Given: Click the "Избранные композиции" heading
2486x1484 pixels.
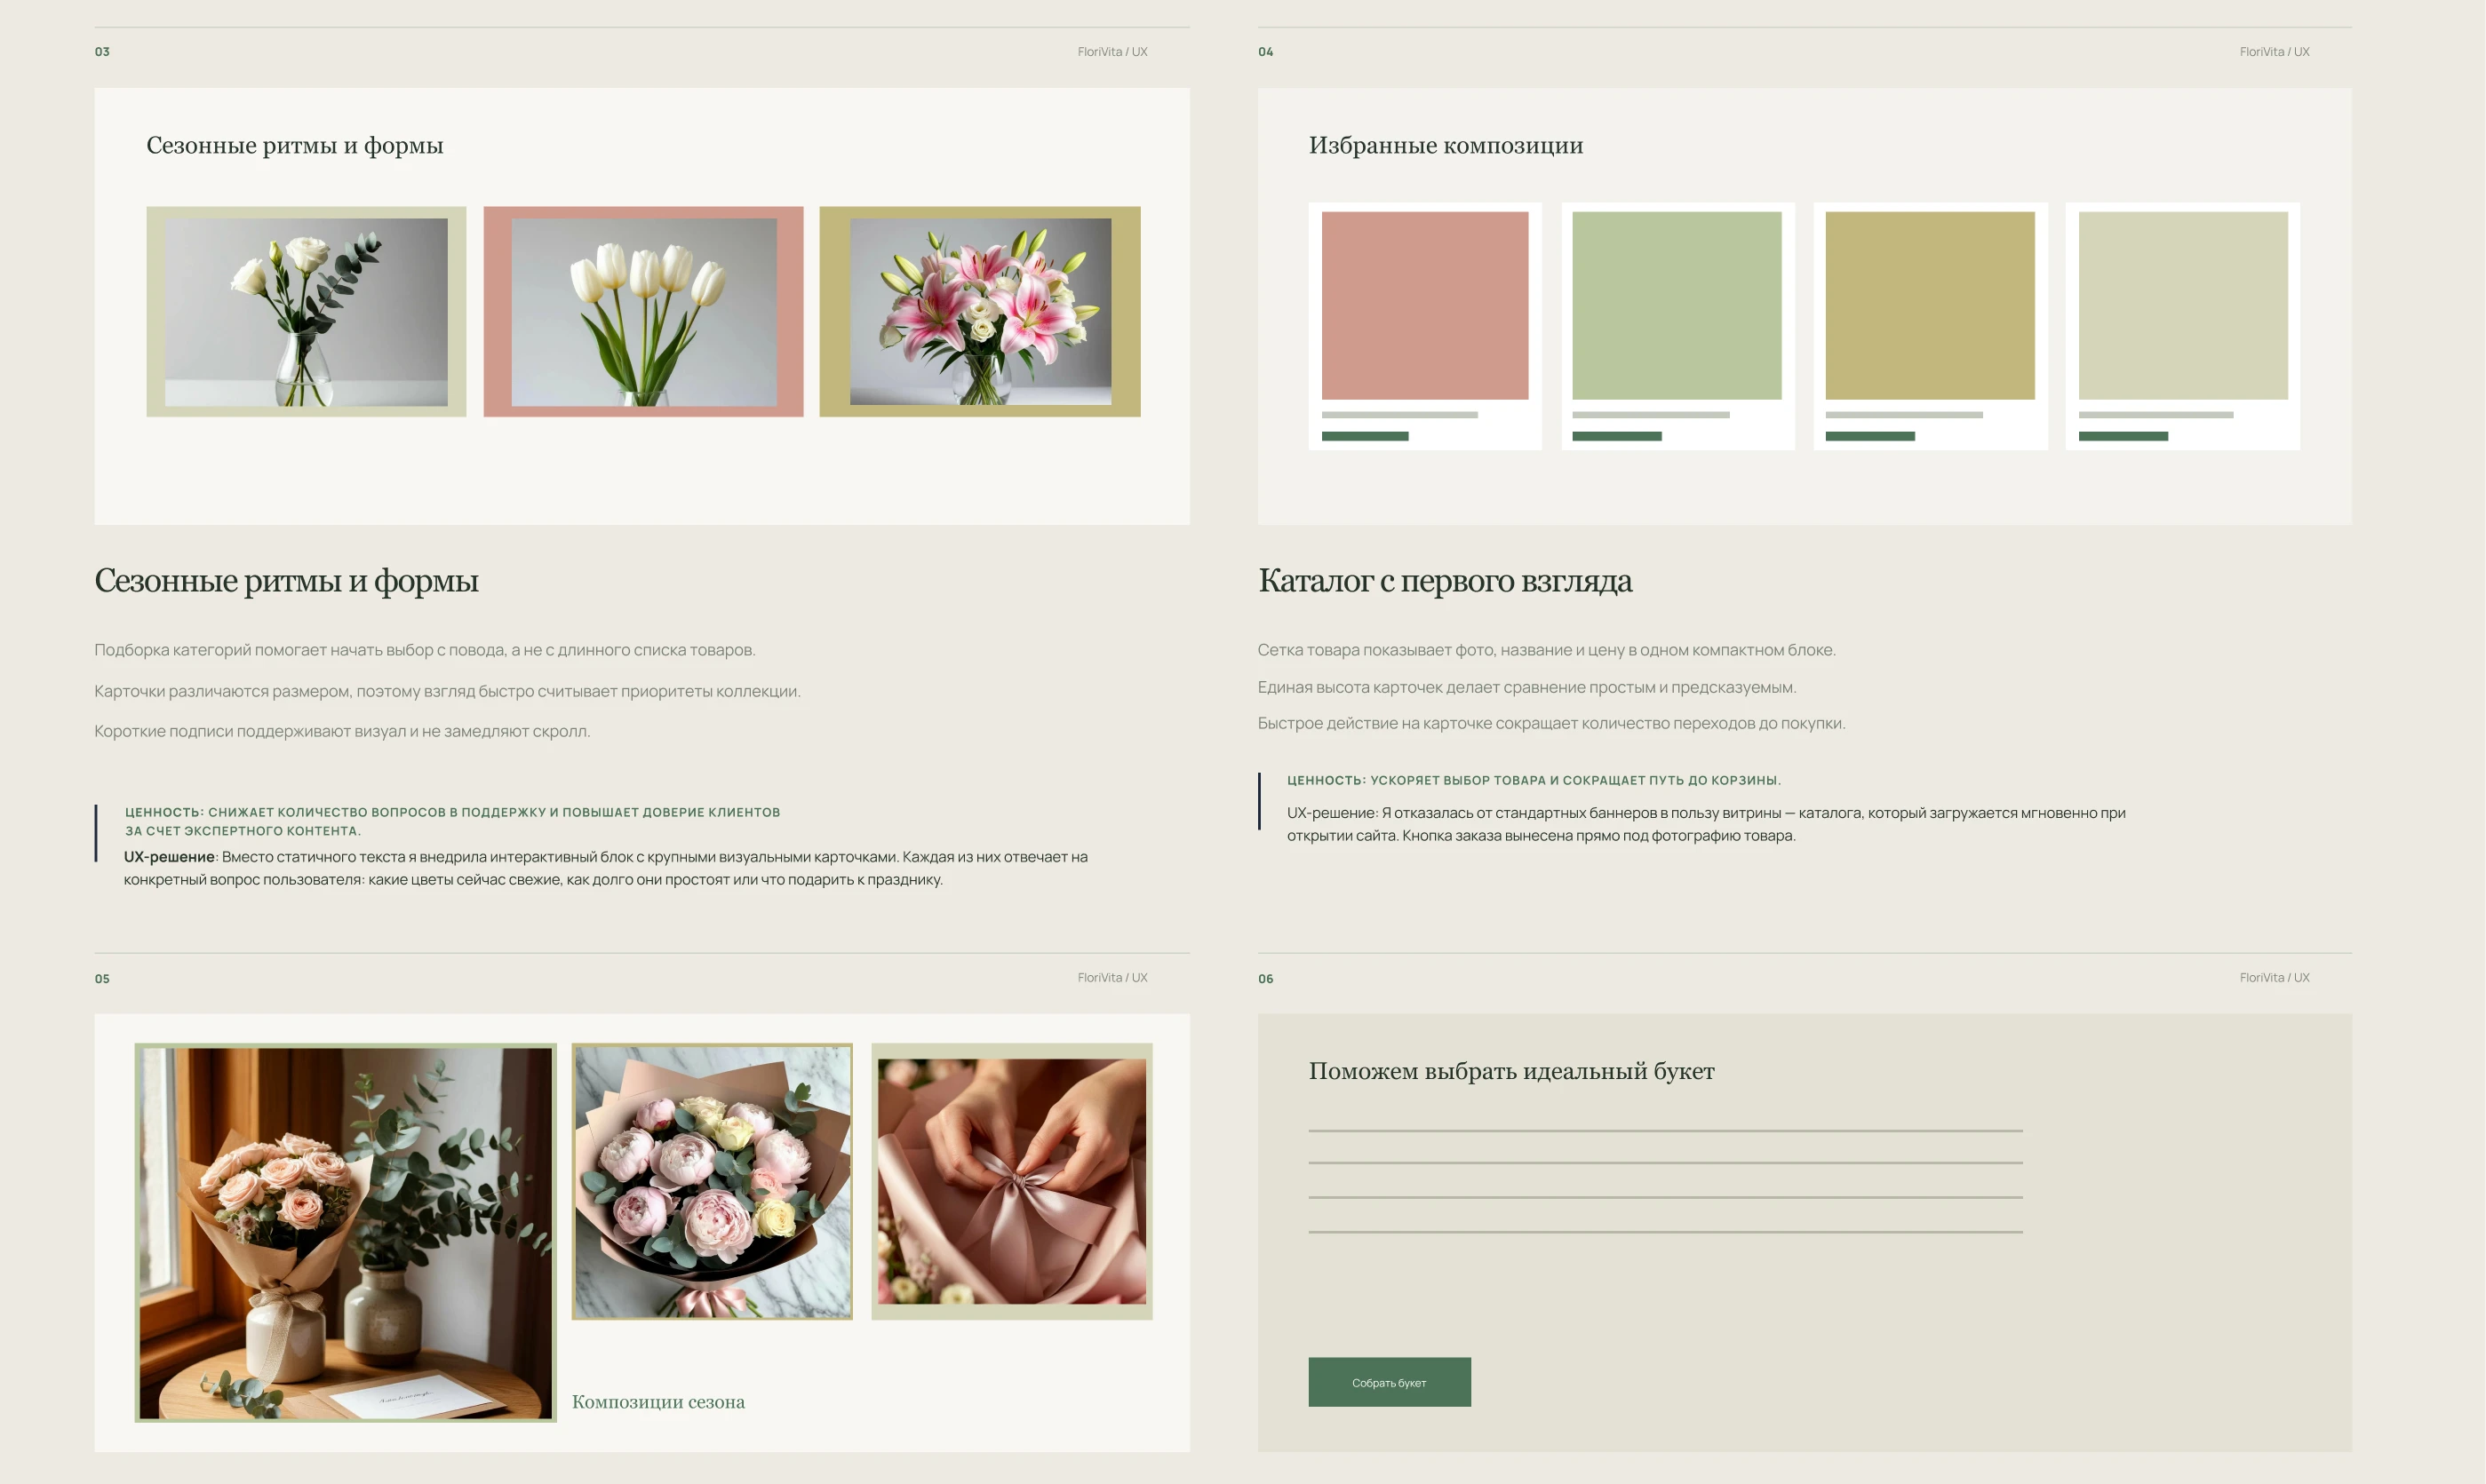Looking at the screenshot, I should [1446, 146].
